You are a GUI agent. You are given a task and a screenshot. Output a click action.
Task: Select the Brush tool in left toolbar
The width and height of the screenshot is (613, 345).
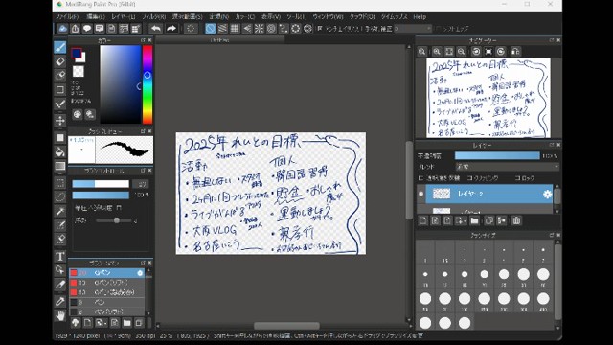(59, 47)
